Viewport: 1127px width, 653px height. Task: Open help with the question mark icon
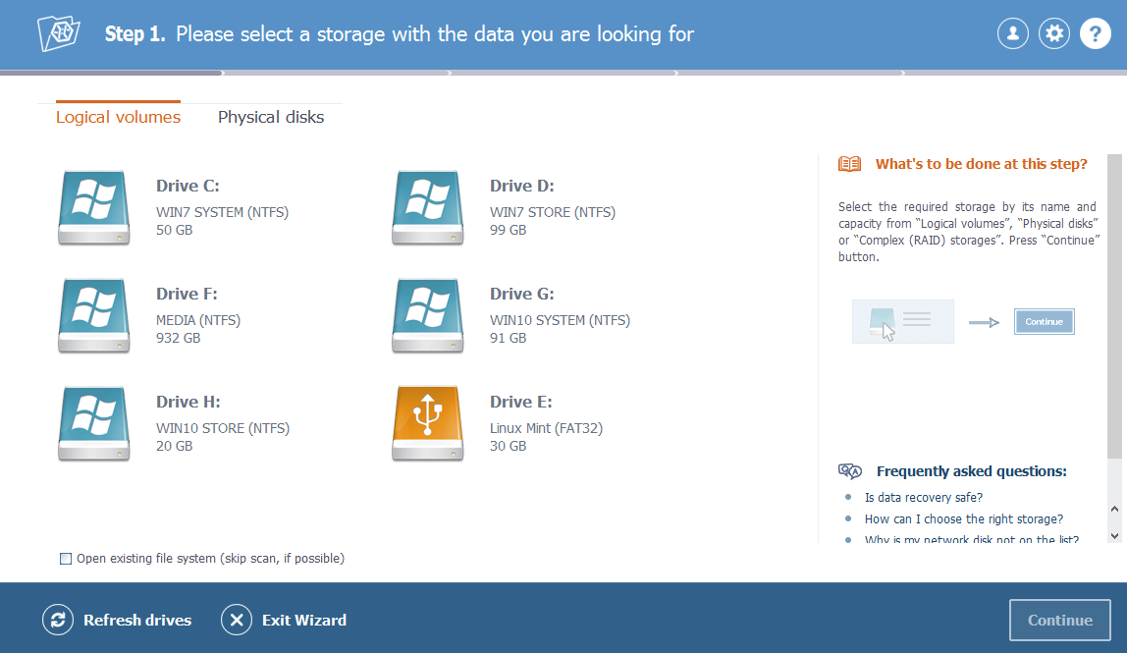(x=1096, y=34)
